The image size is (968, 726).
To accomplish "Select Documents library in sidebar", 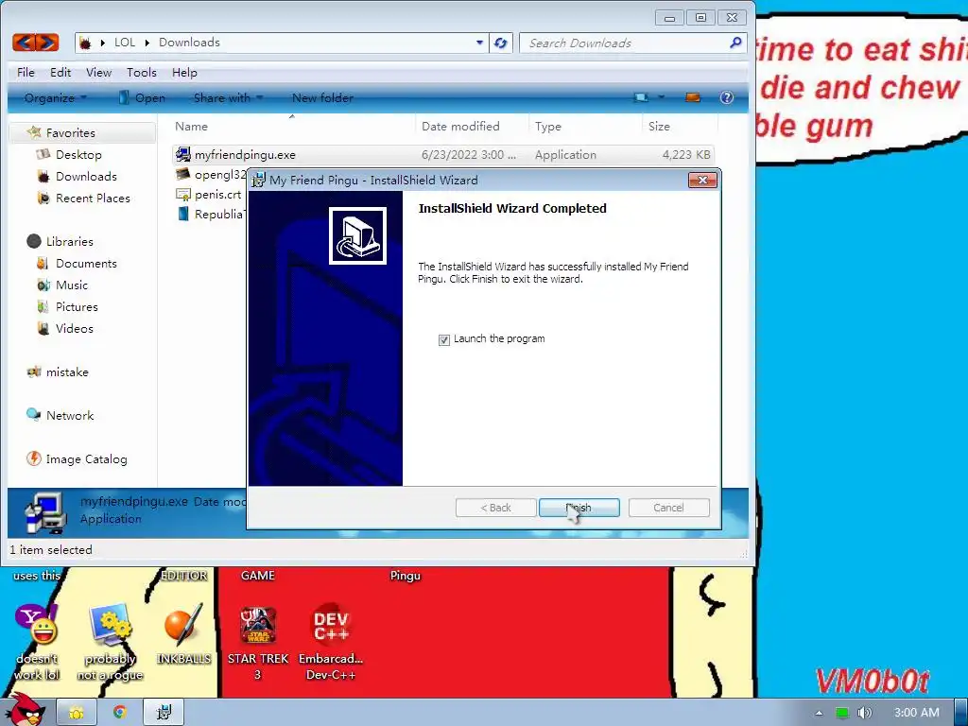I will [x=86, y=264].
